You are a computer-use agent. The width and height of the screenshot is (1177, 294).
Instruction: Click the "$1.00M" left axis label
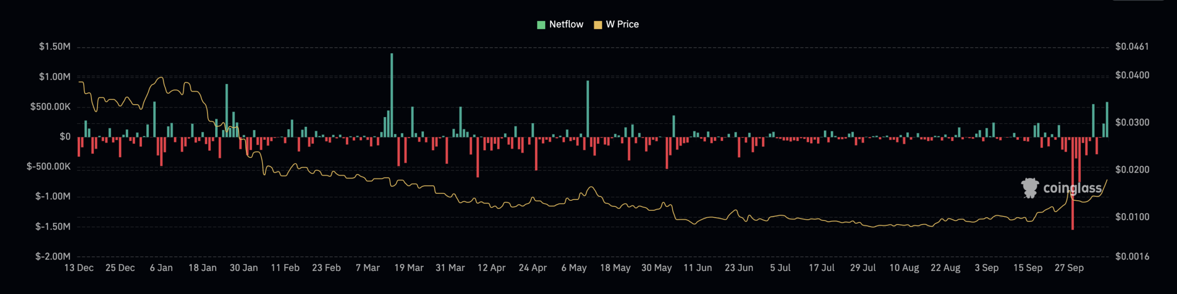pyautogui.click(x=55, y=77)
